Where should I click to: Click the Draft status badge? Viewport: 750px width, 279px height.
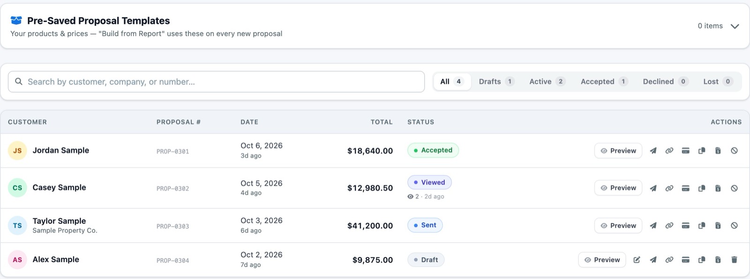pyautogui.click(x=426, y=260)
